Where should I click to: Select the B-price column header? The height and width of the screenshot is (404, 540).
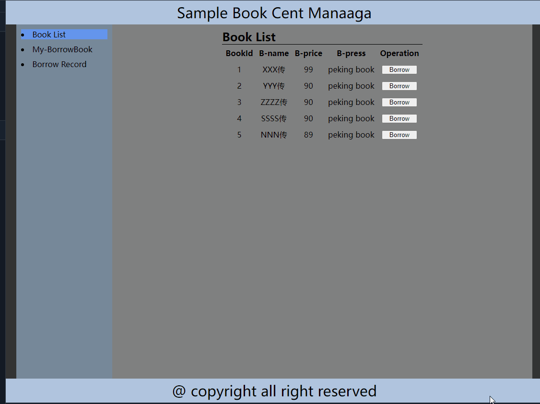click(x=308, y=53)
